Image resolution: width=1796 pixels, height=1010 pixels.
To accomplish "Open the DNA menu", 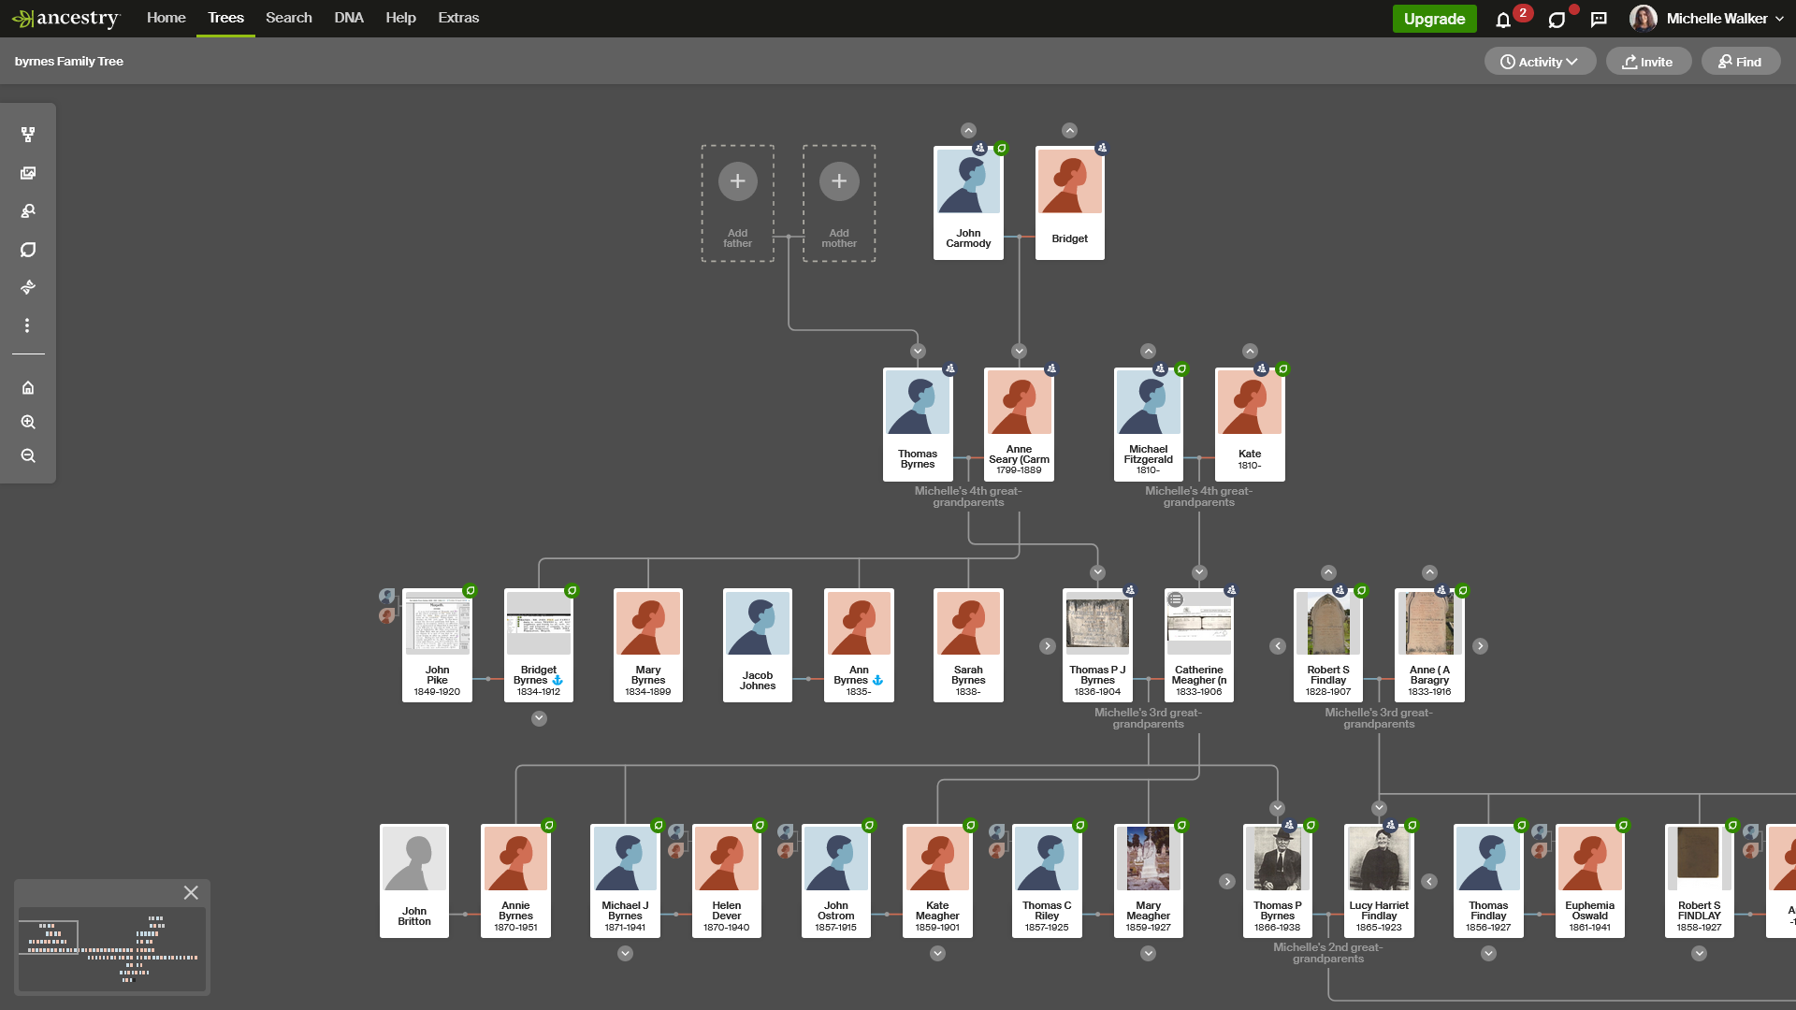I will point(349,18).
